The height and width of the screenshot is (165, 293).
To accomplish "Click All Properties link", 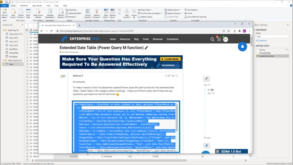I will point(261,41).
